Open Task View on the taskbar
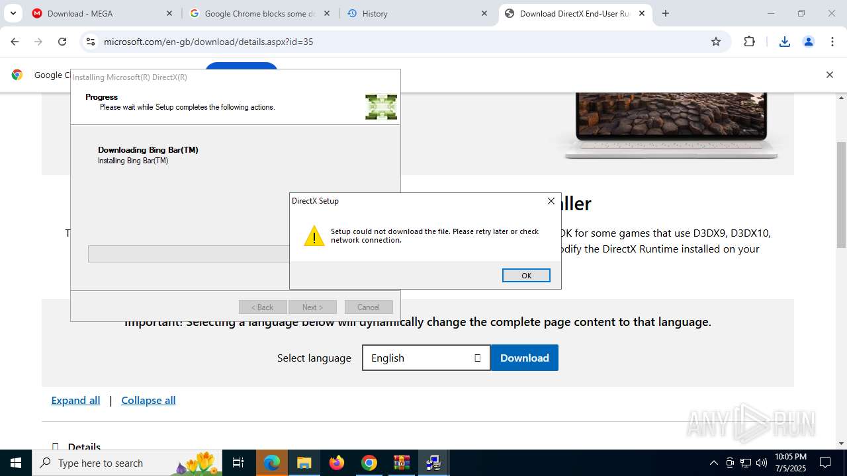This screenshot has height=476, width=847. coord(238,463)
